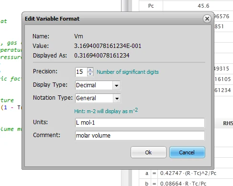233x186 pixels.
Task: Click the Number of significant digits label
Action: [x=128, y=72]
